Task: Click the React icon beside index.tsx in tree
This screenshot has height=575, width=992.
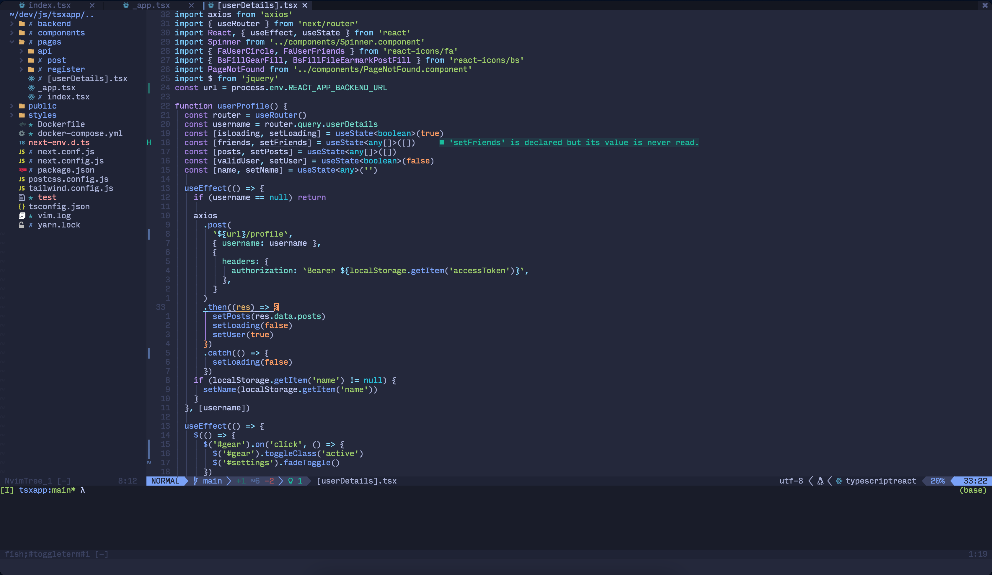Action: click(31, 97)
